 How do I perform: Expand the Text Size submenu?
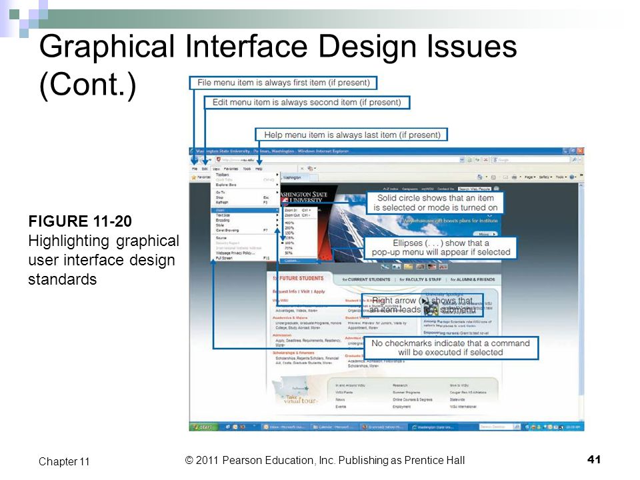point(245,215)
